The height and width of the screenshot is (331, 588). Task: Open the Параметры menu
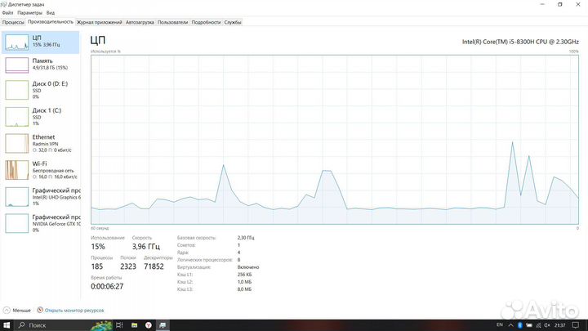click(x=30, y=13)
